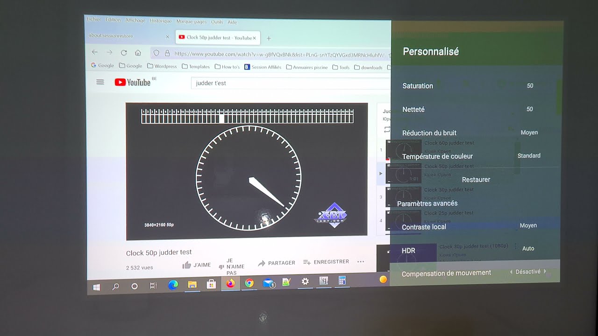Reload the page with the refresh icon
598x336 pixels.
(x=124, y=52)
